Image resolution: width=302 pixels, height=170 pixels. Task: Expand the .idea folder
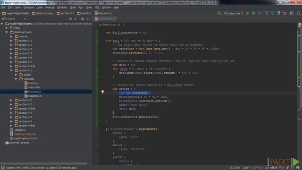(x=7, y=28)
